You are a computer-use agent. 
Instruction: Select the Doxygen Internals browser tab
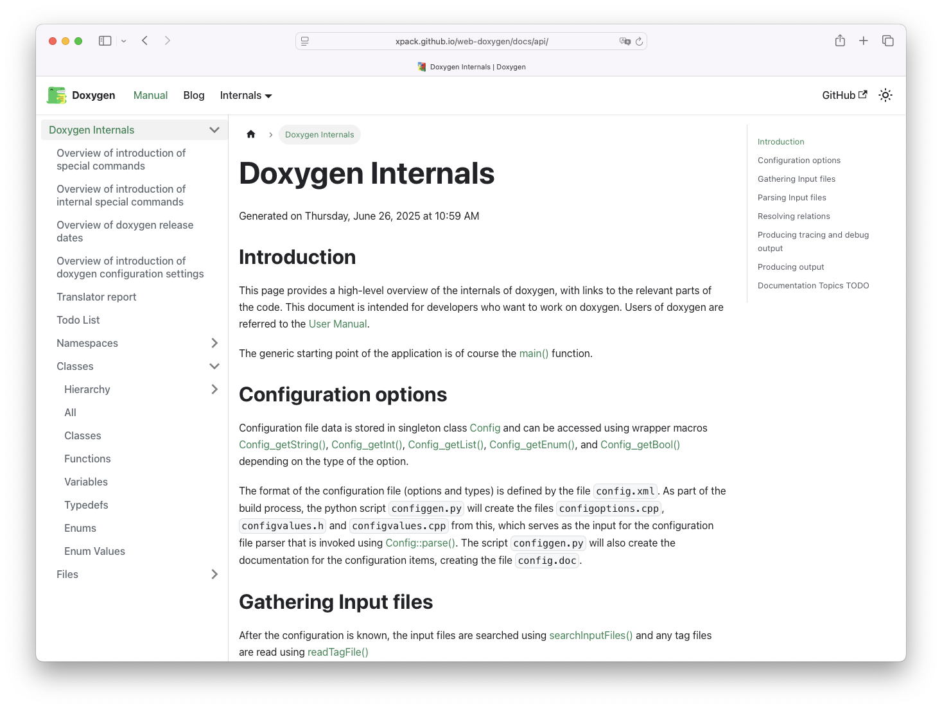point(471,67)
